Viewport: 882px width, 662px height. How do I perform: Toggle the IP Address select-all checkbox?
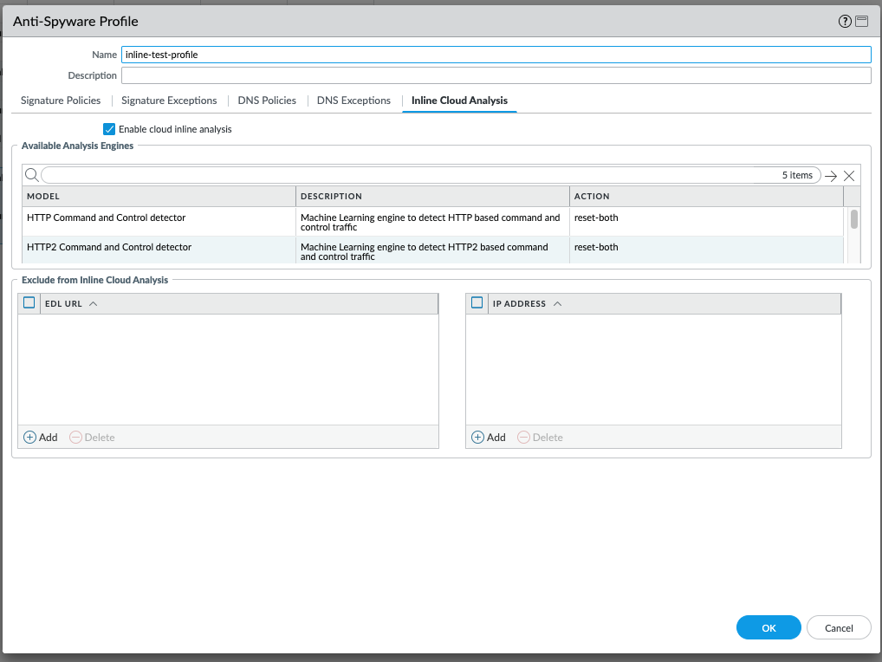[477, 303]
